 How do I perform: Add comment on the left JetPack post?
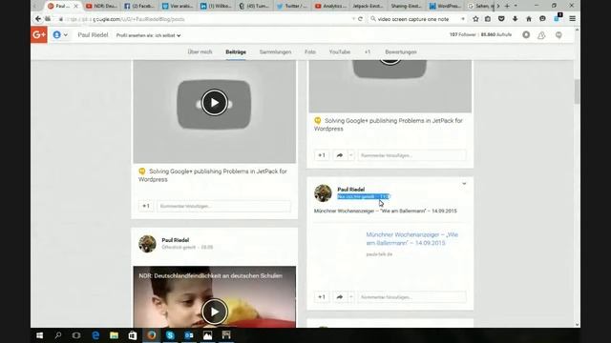(x=223, y=206)
